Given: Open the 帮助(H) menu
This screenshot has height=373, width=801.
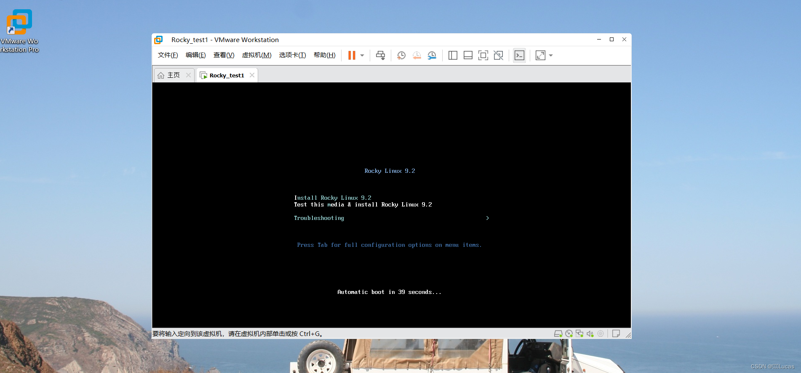Looking at the screenshot, I should [324, 55].
